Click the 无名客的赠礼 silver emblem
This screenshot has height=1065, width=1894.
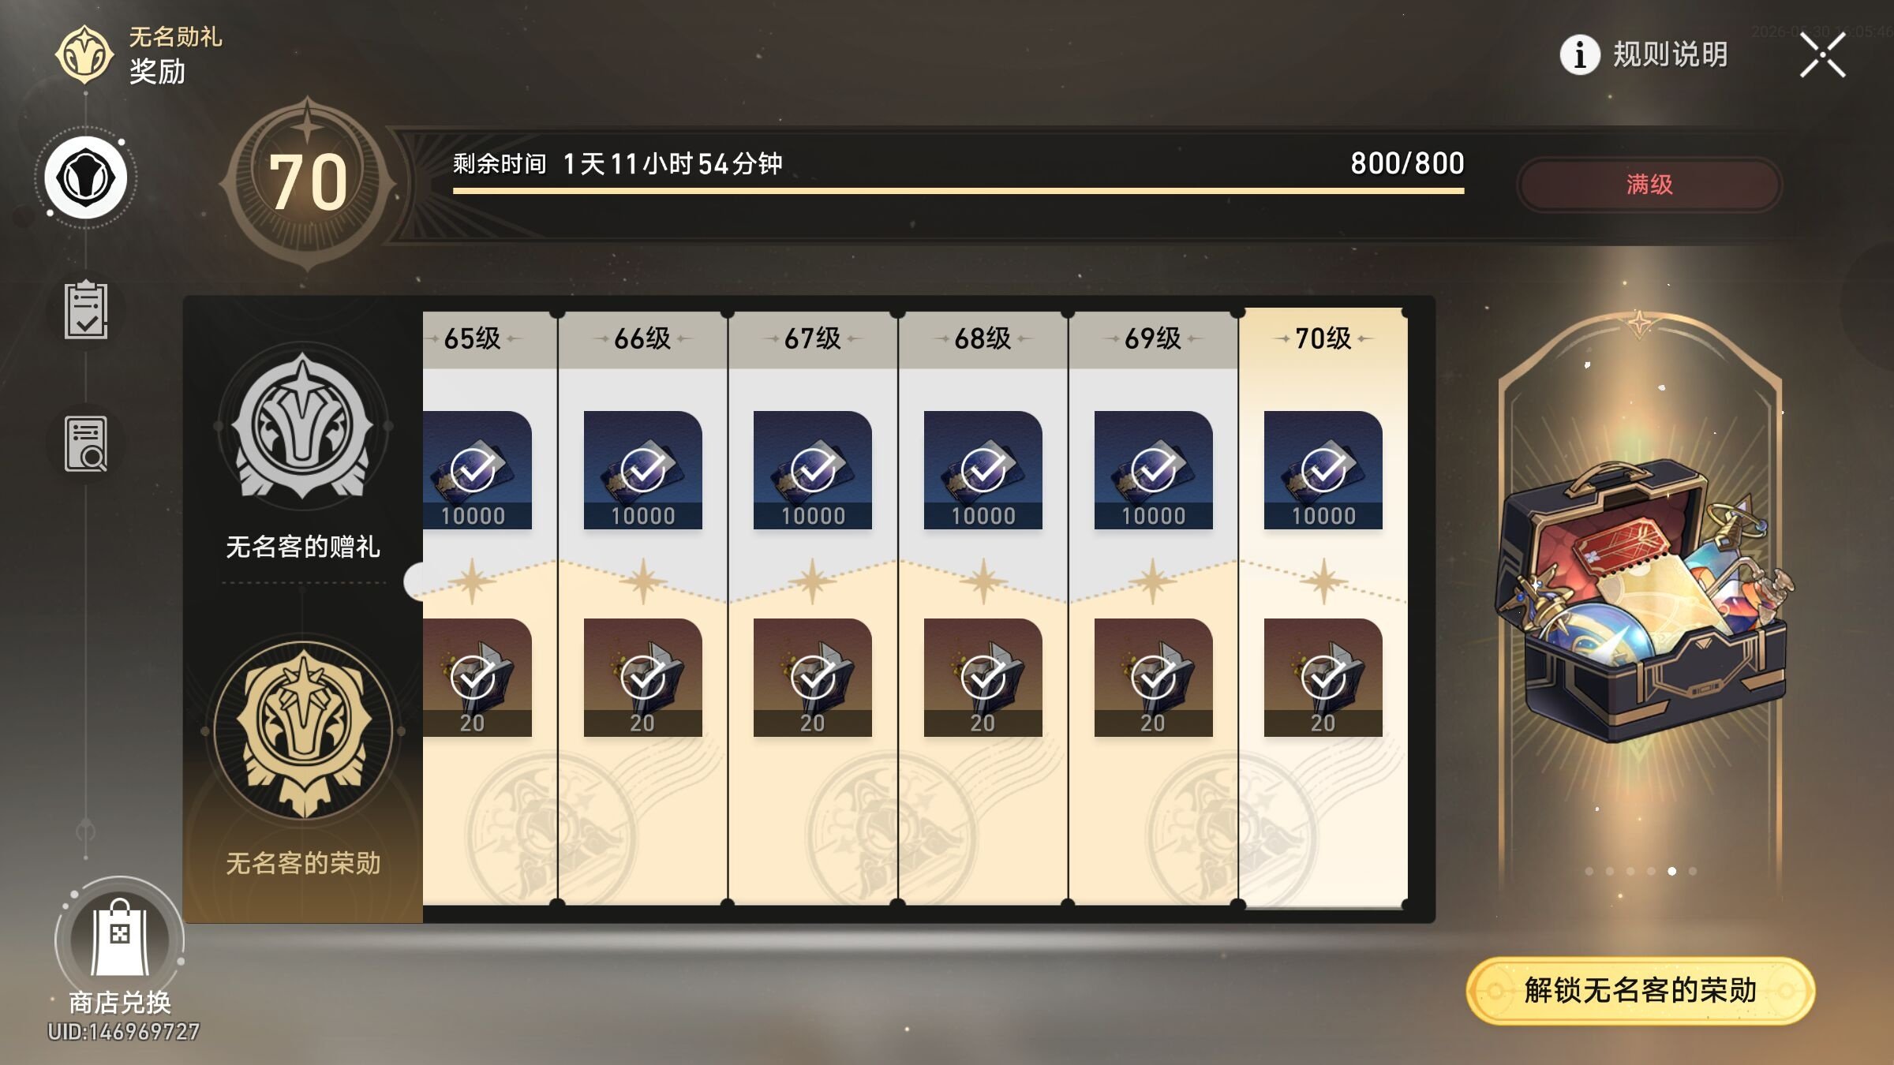[x=302, y=426]
